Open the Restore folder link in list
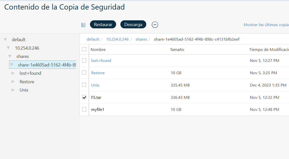The image size is (289, 159). pos(98,73)
